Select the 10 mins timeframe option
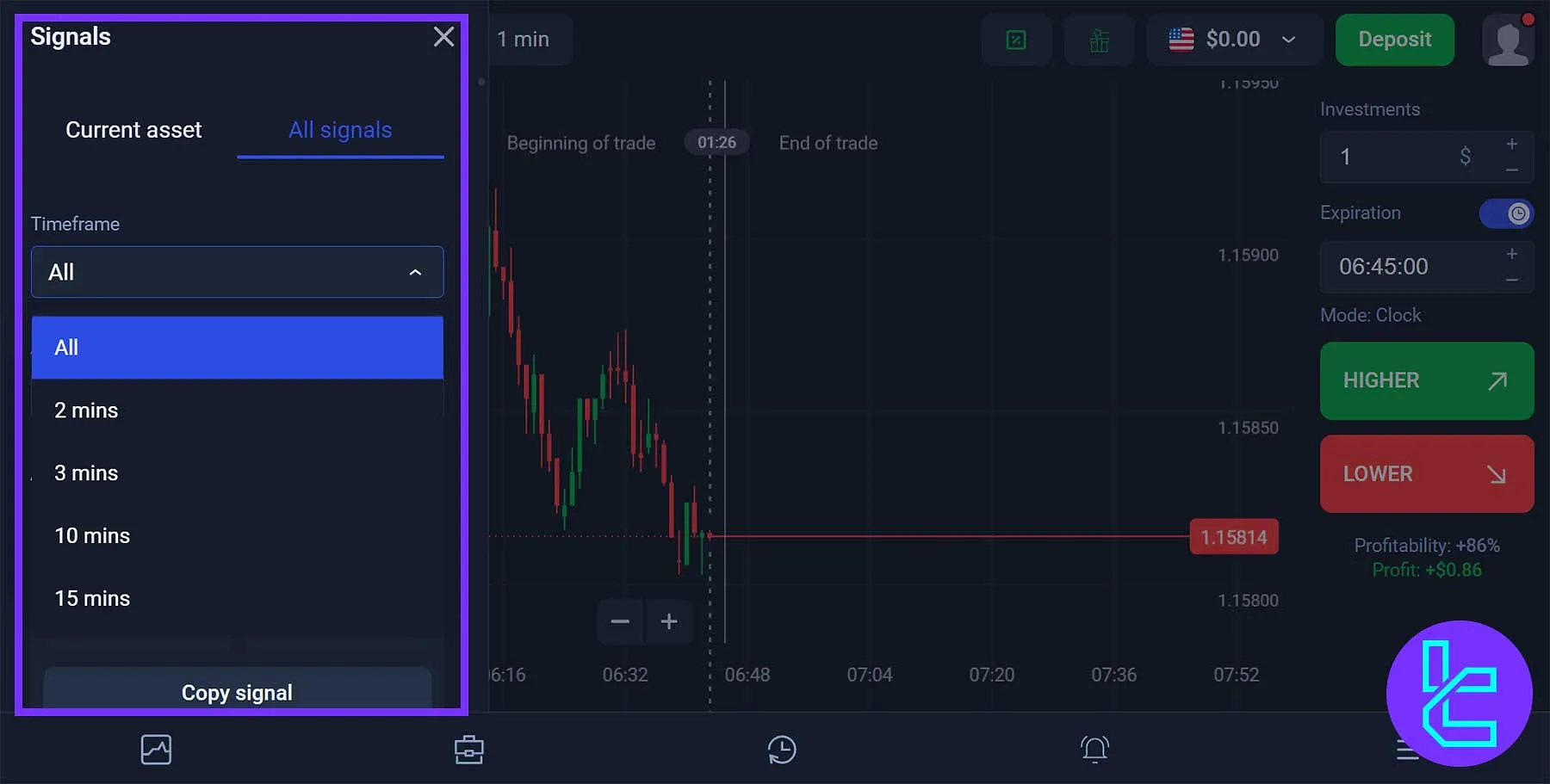Viewport: 1550px width, 784px height. click(x=92, y=535)
